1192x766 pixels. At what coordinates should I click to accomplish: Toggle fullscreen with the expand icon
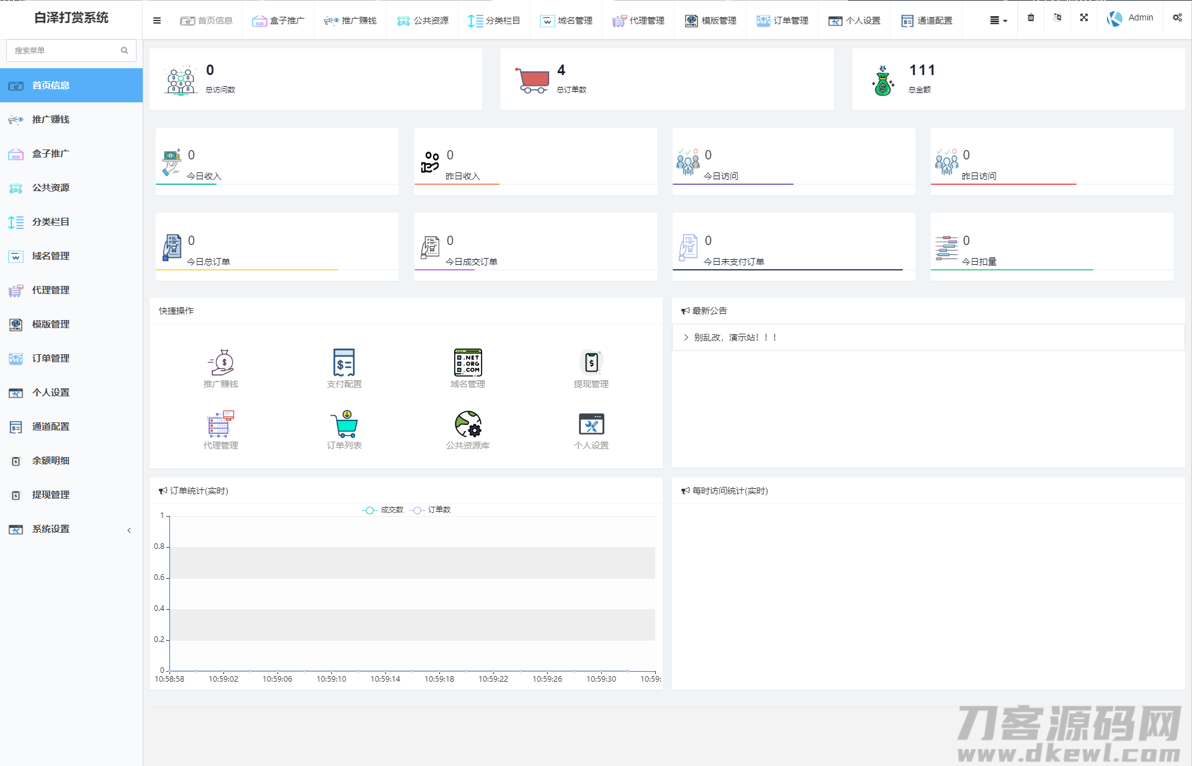pyautogui.click(x=1083, y=18)
